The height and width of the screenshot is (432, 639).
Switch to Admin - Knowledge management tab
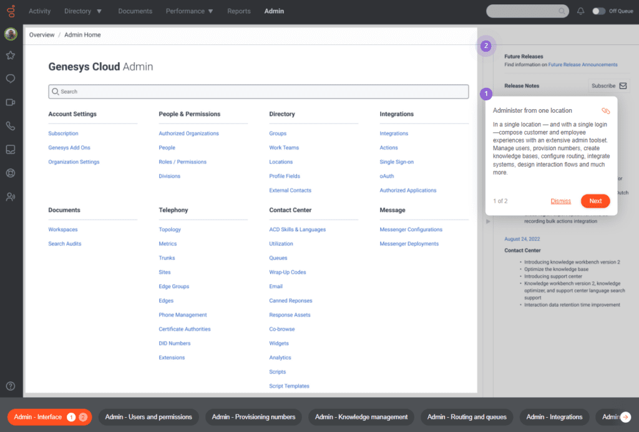coord(361,417)
